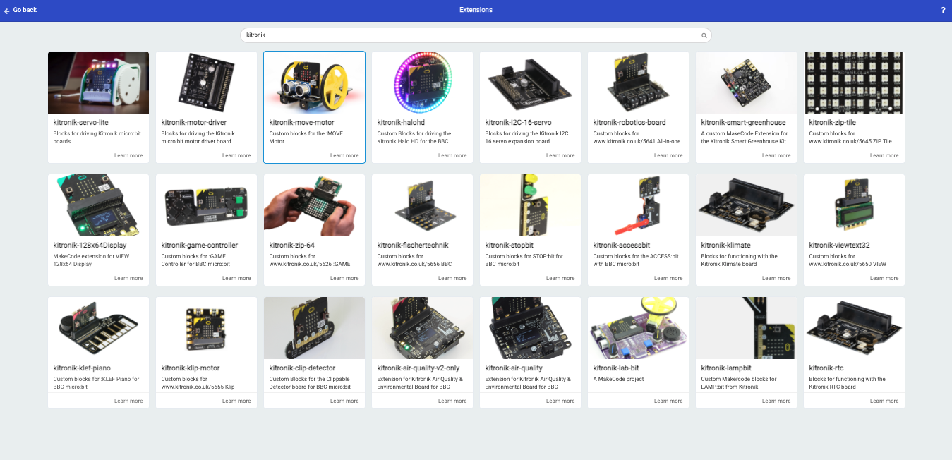Select the kitronik-lampbit image
Viewport: 952px width, 460px height.
click(747, 328)
